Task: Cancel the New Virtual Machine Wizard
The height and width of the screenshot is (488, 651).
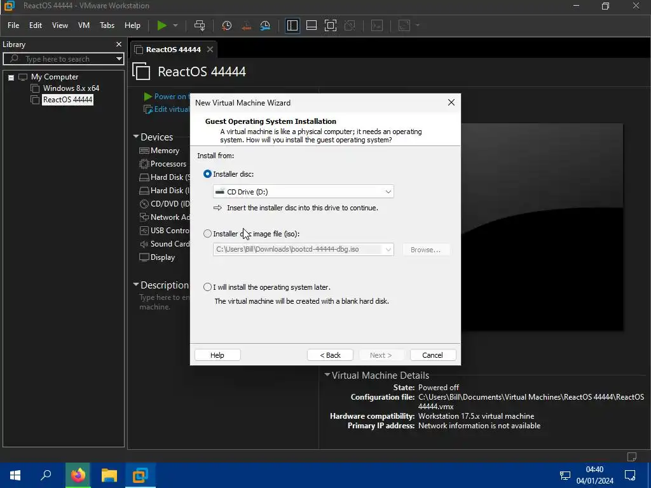Action: [432, 355]
